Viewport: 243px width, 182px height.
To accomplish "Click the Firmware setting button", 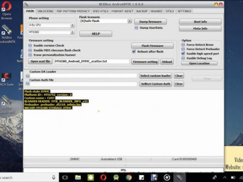I will pyautogui.click(x=145, y=62).
